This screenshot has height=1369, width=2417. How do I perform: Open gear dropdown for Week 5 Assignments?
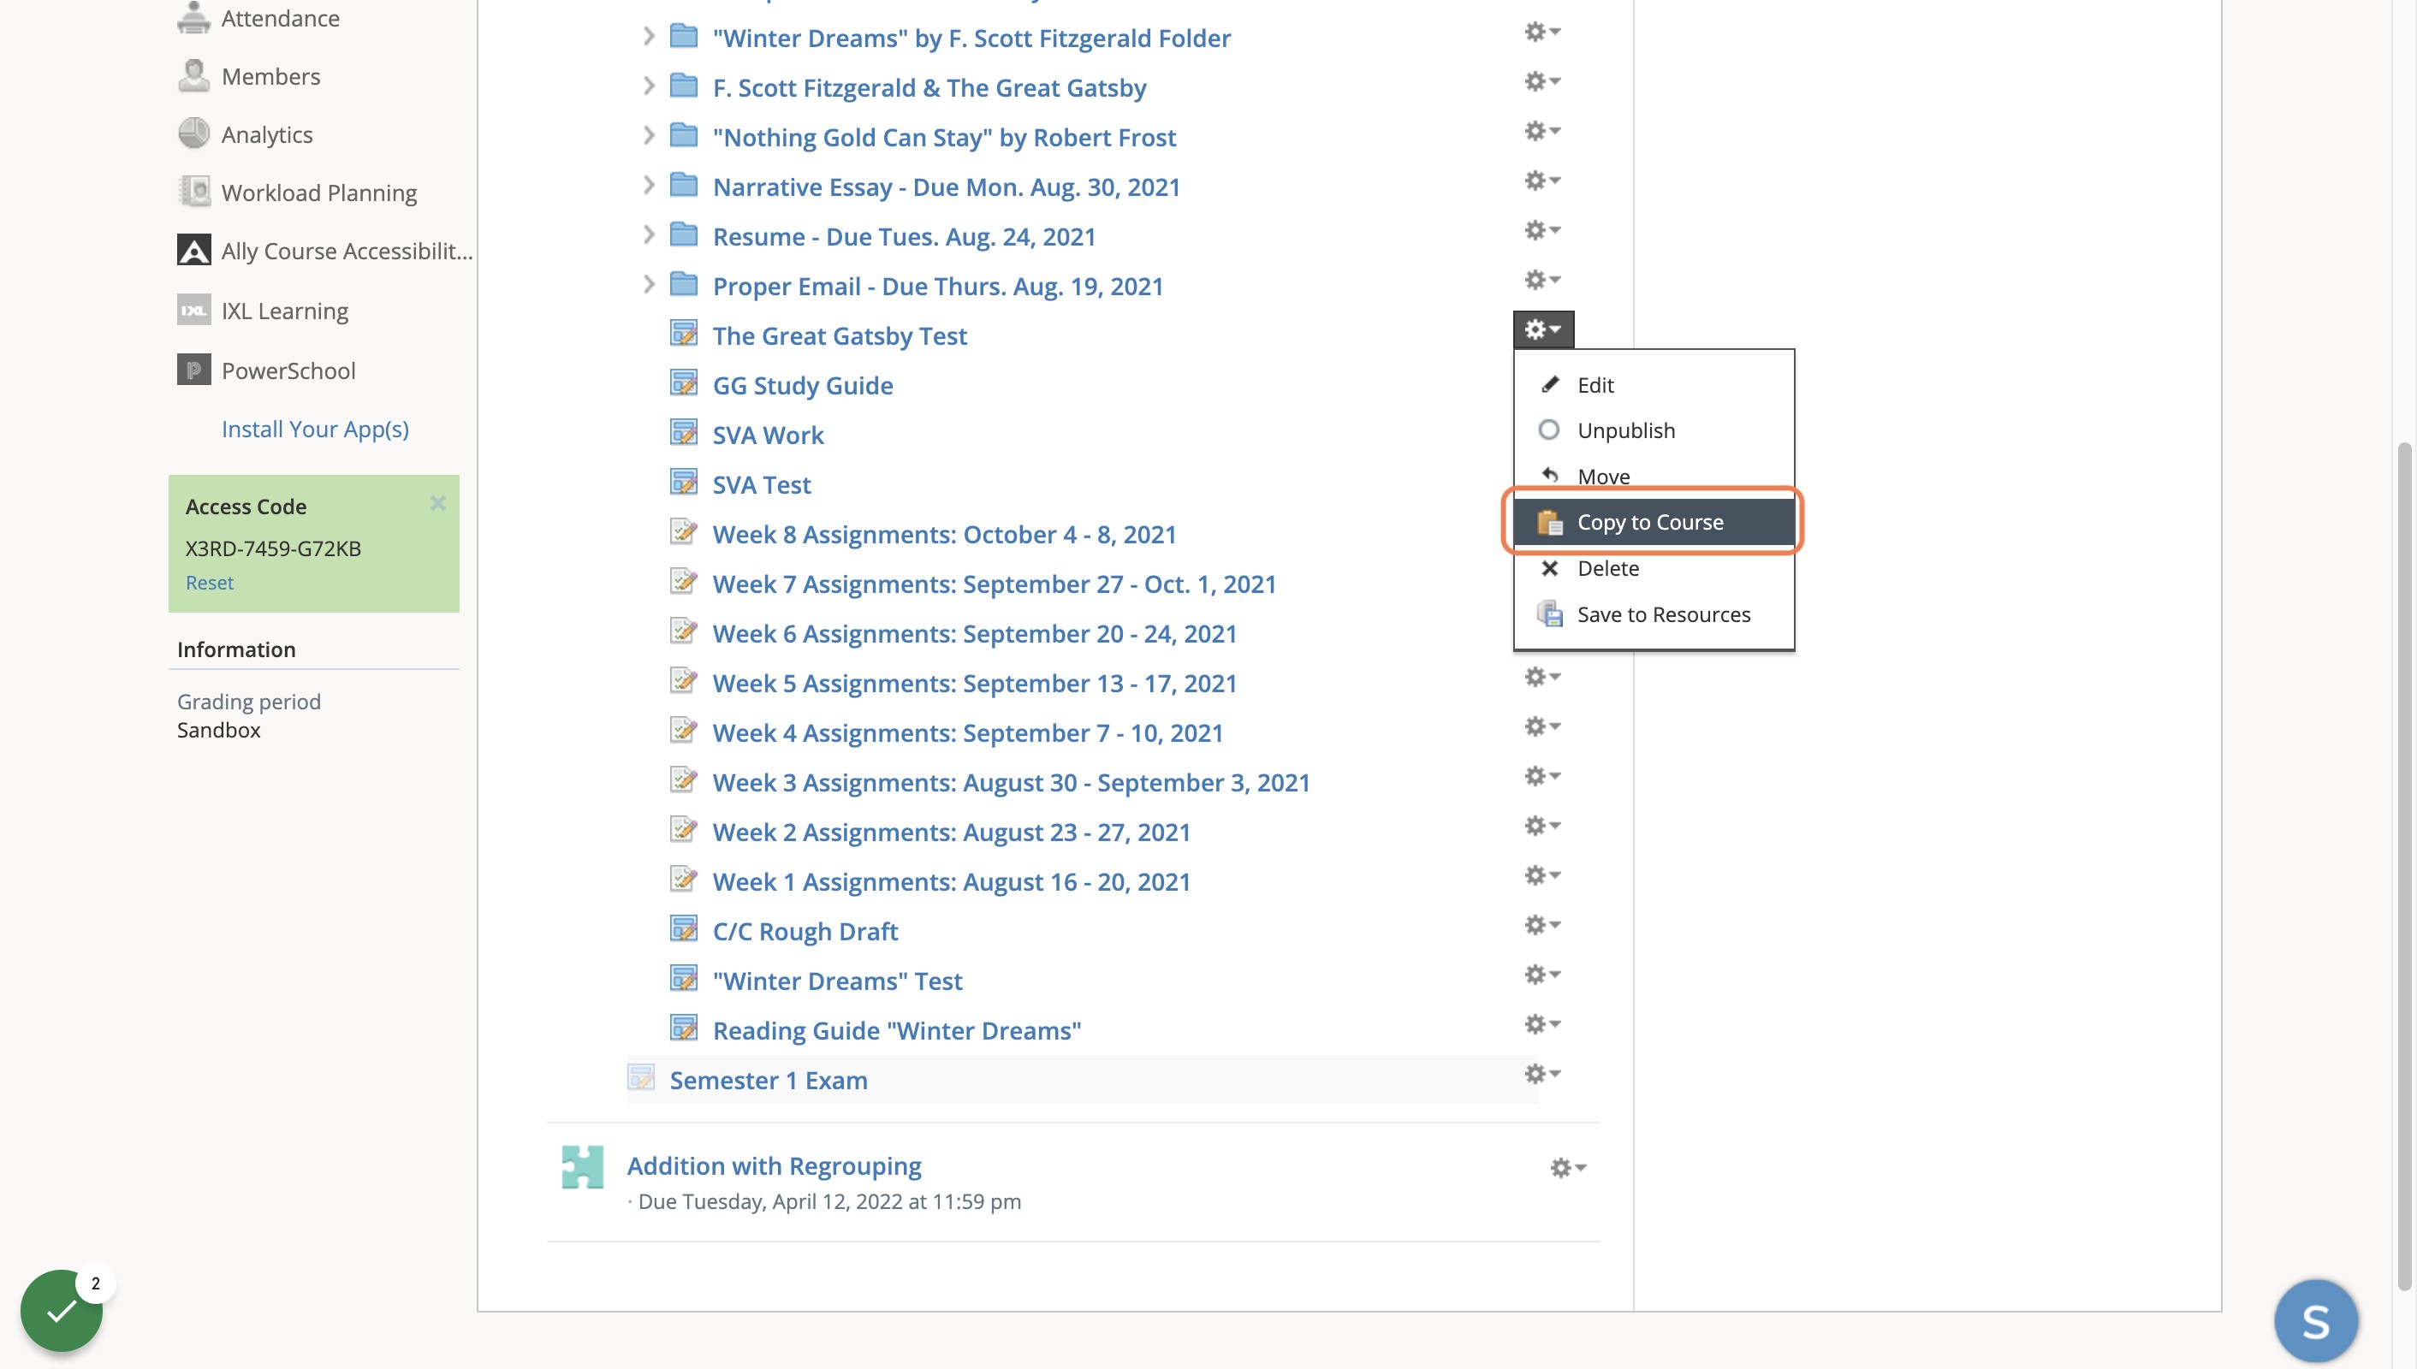(1542, 677)
